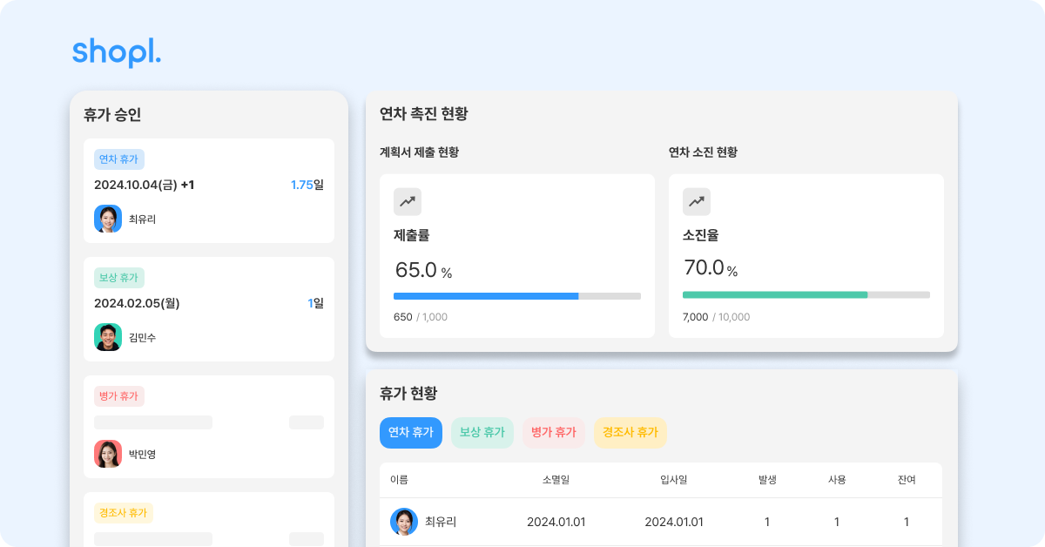Viewport: 1045px width, 547px height.
Task: Click the 잔여 value 1 in 최유리's row
Action: point(907,523)
